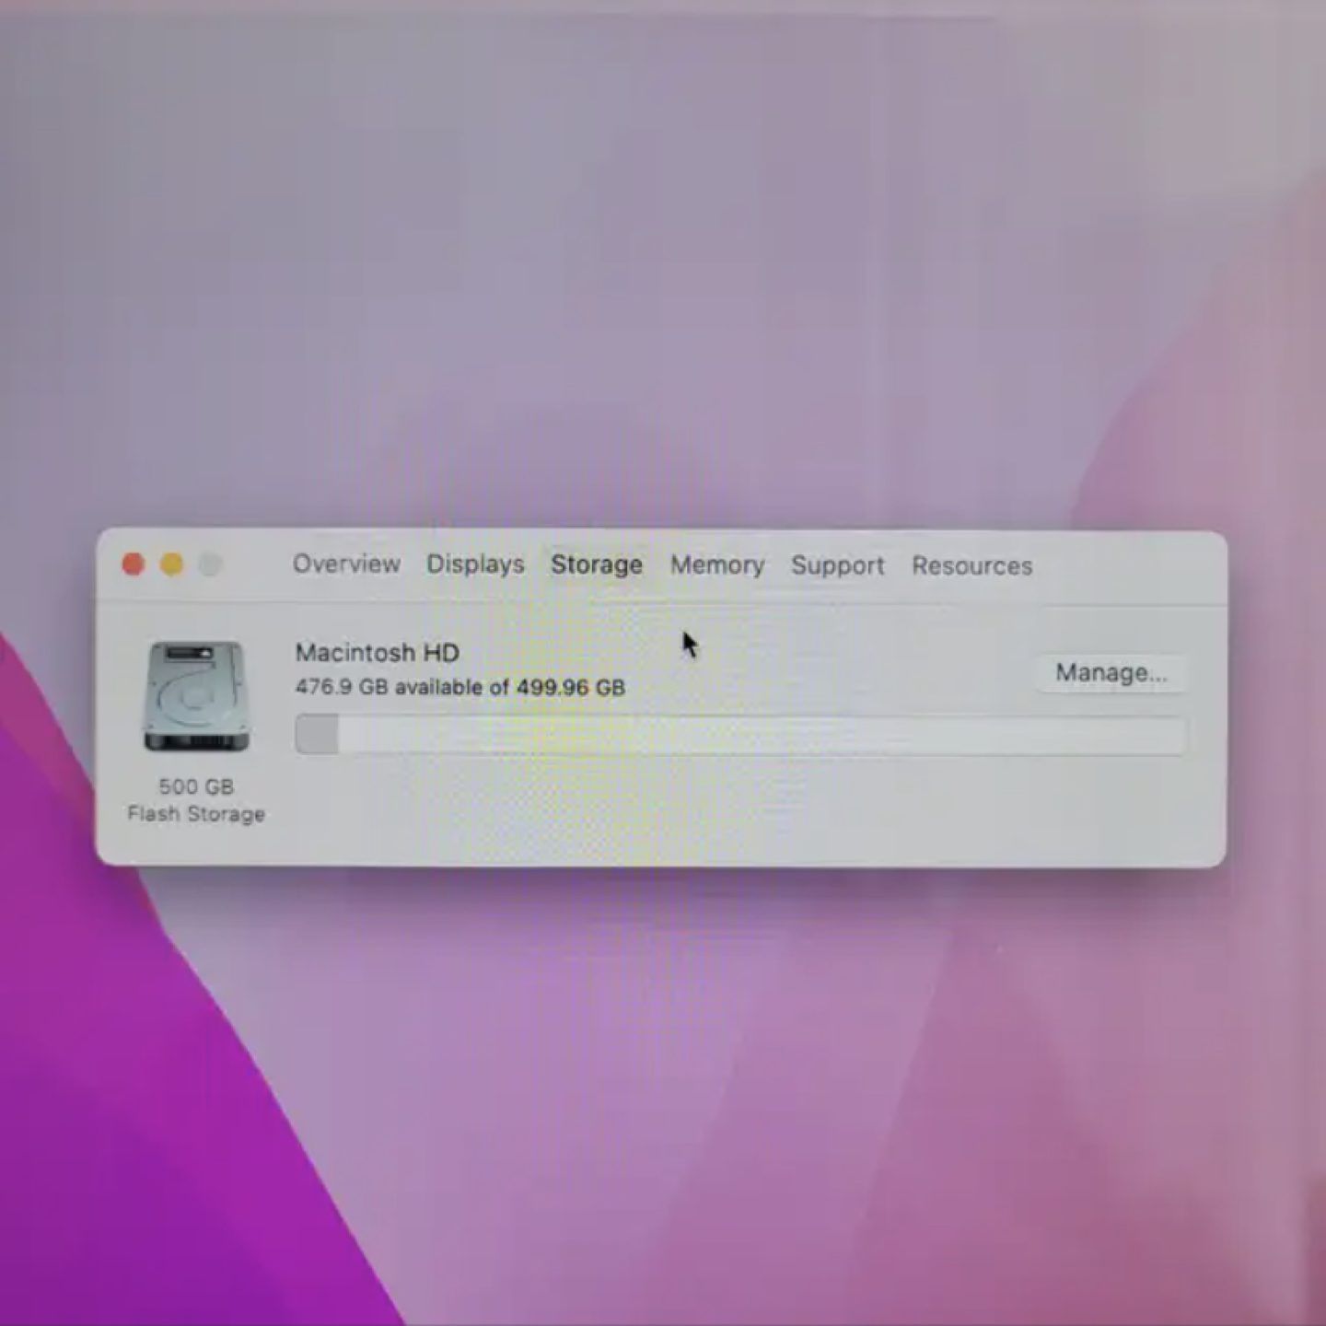1326x1326 pixels.
Task: Click the Manage... button
Action: click(x=1111, y=673)
